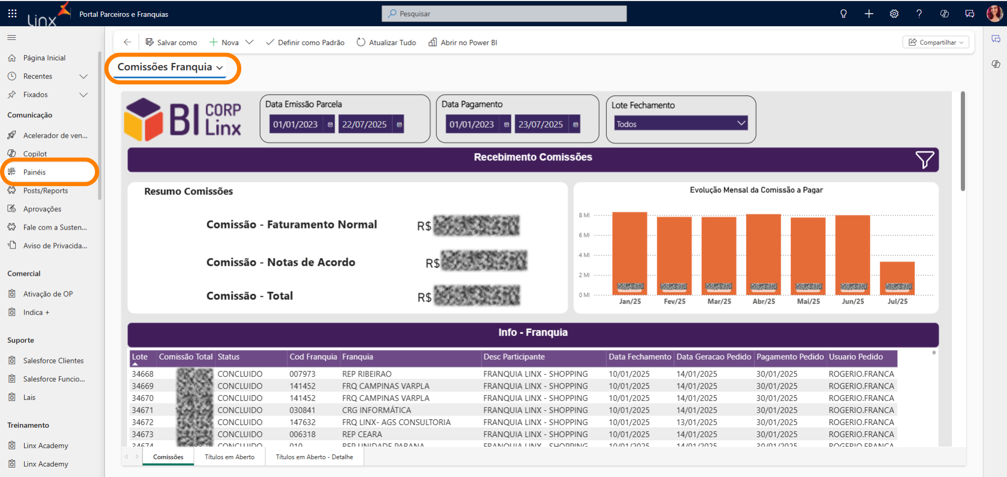This screenshot has height=477, width=1007.
Task: Edit Data Pagamento end date field
Action: 541,124
